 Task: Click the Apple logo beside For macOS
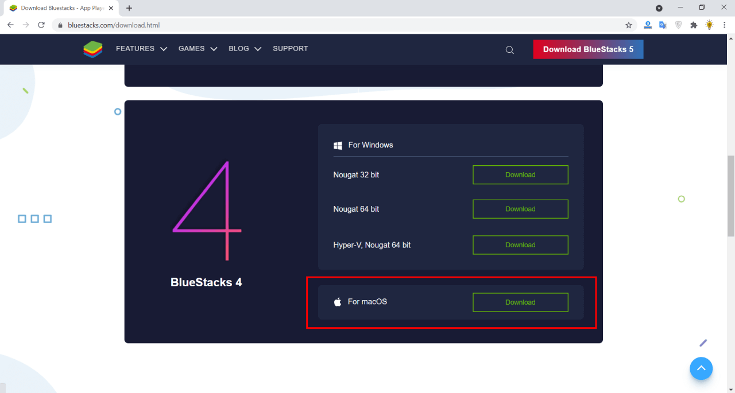coord(338,302)
